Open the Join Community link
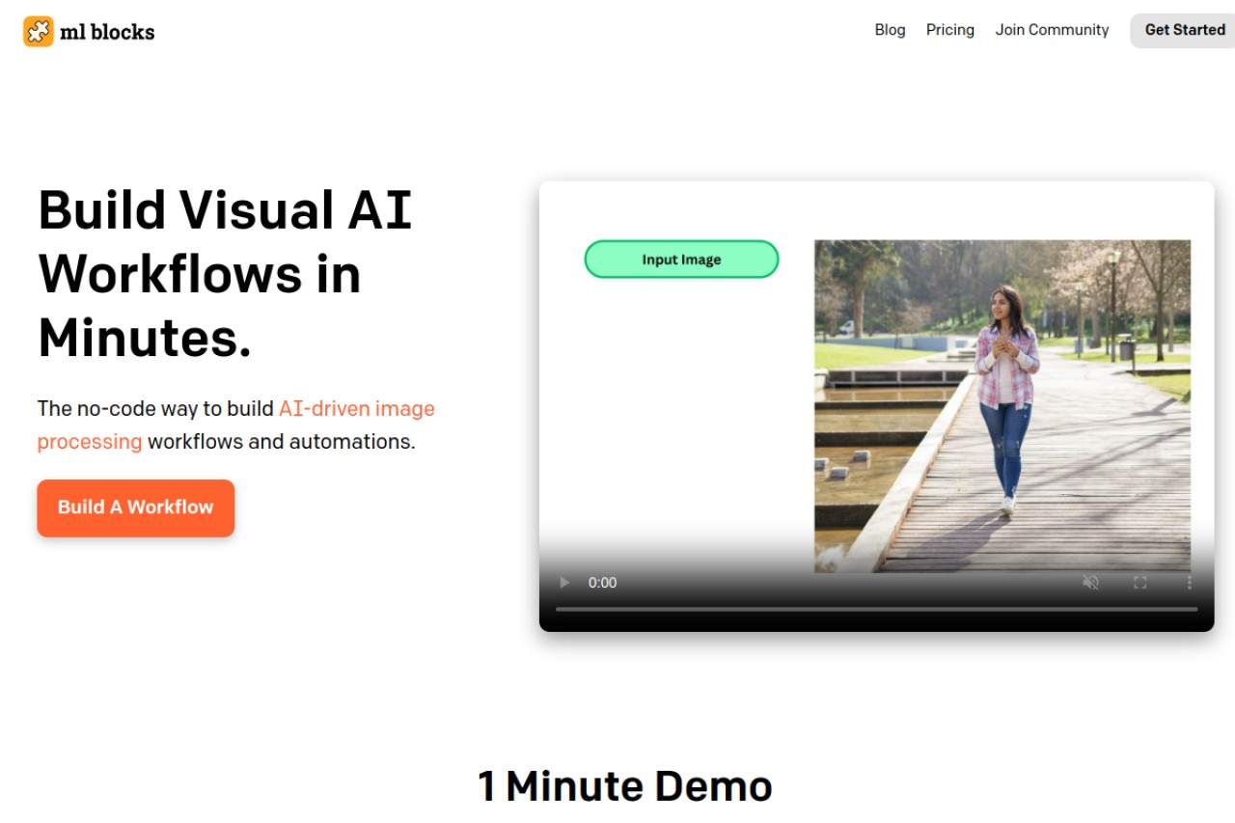The width and height of the screenshot is (1235, 823). tap(1052, 30)
